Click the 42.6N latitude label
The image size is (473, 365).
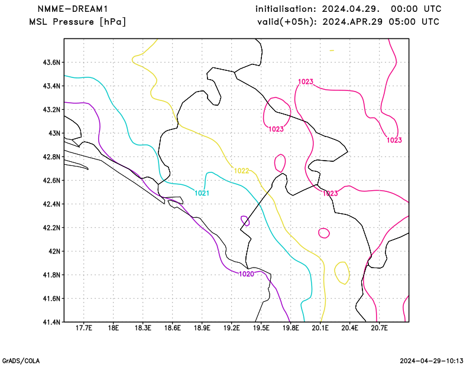click(x=51, y=181)
